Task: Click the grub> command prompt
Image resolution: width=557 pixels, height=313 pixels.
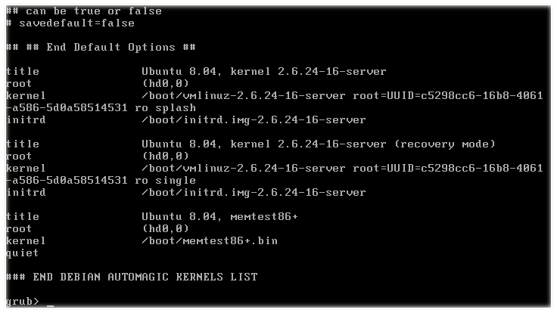Action: (x=20, y=302)
